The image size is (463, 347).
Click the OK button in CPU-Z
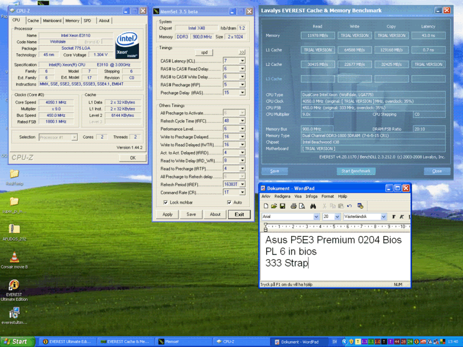pyautogui.click(x=133, y=158)
